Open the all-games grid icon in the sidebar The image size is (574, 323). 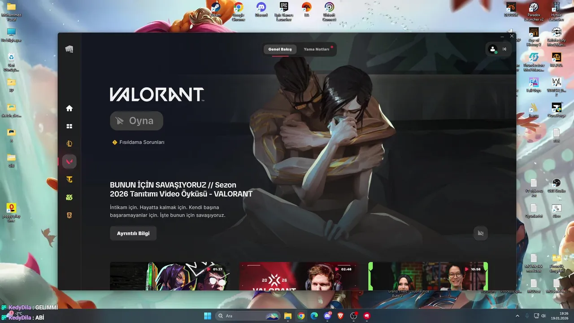pos(69,127)
